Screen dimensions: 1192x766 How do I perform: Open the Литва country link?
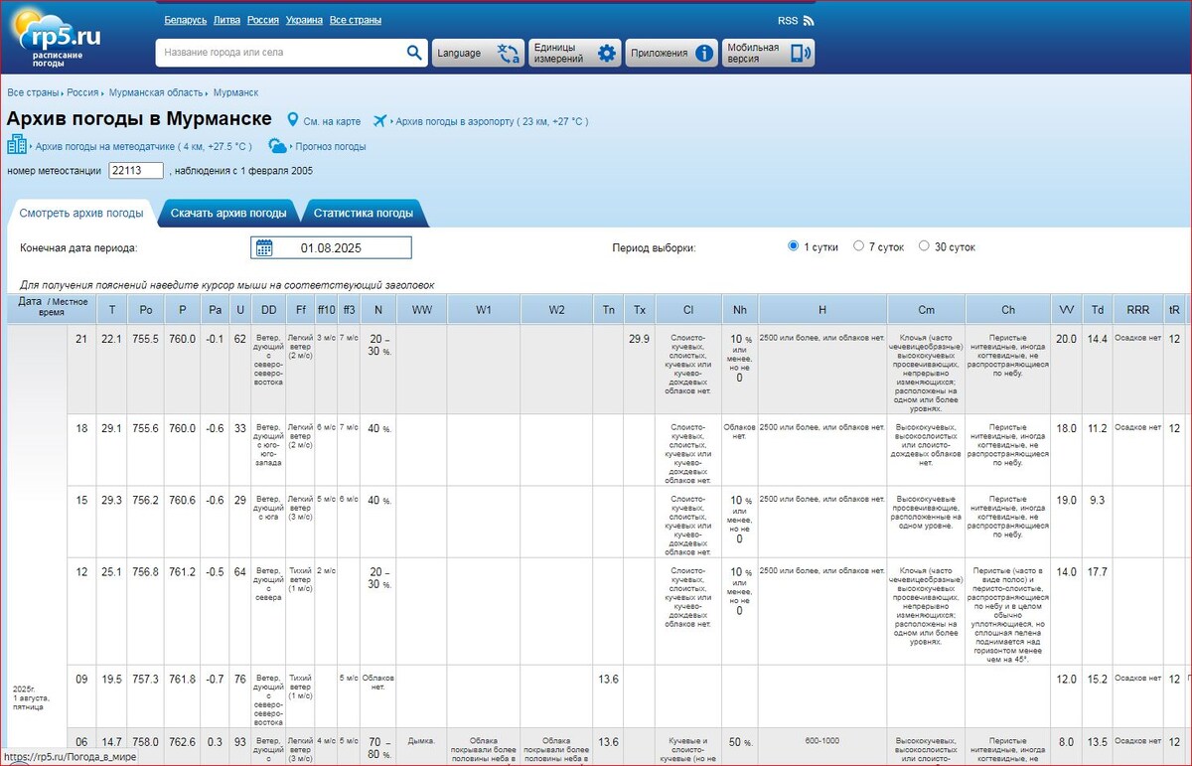[226, 20]
